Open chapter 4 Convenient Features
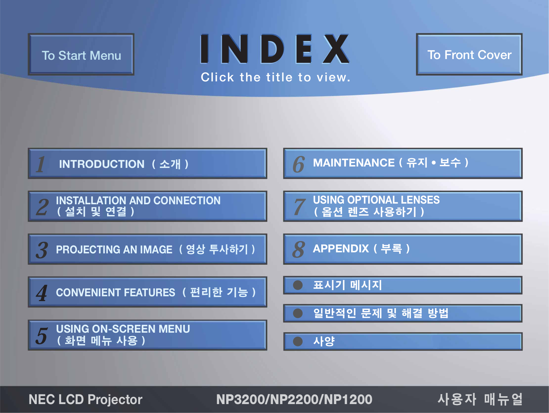549x413 pixels. point(148,292)
